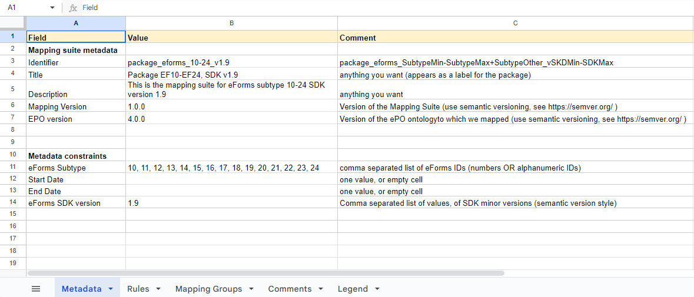Expand the Name Box dropdown arrow
The image size is (694, 297).
click(x=52, y=8)
